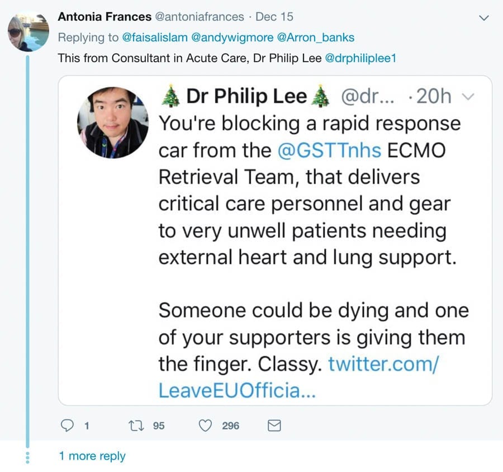Expand quoted tweet options chevron
503x472 pixels.
tap(469, 97)
